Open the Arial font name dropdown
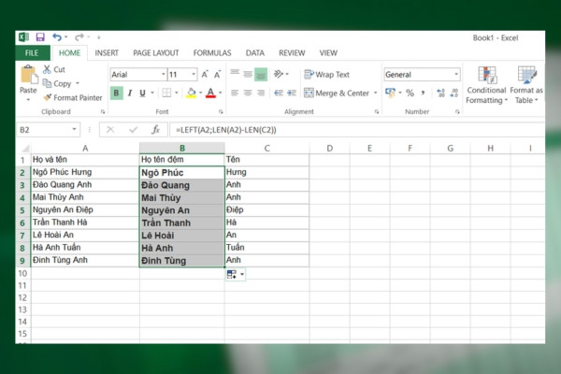Viewport: 561px width, 374px height. 163,75
